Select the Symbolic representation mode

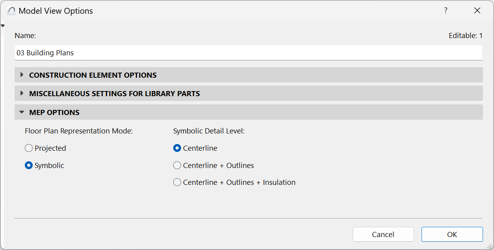coord(29,166)
